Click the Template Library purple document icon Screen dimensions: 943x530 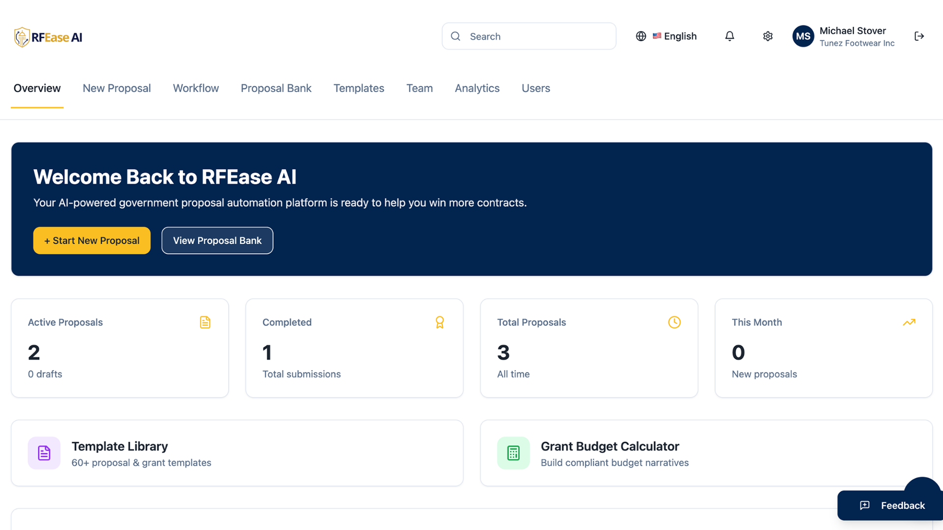(44, 453)
